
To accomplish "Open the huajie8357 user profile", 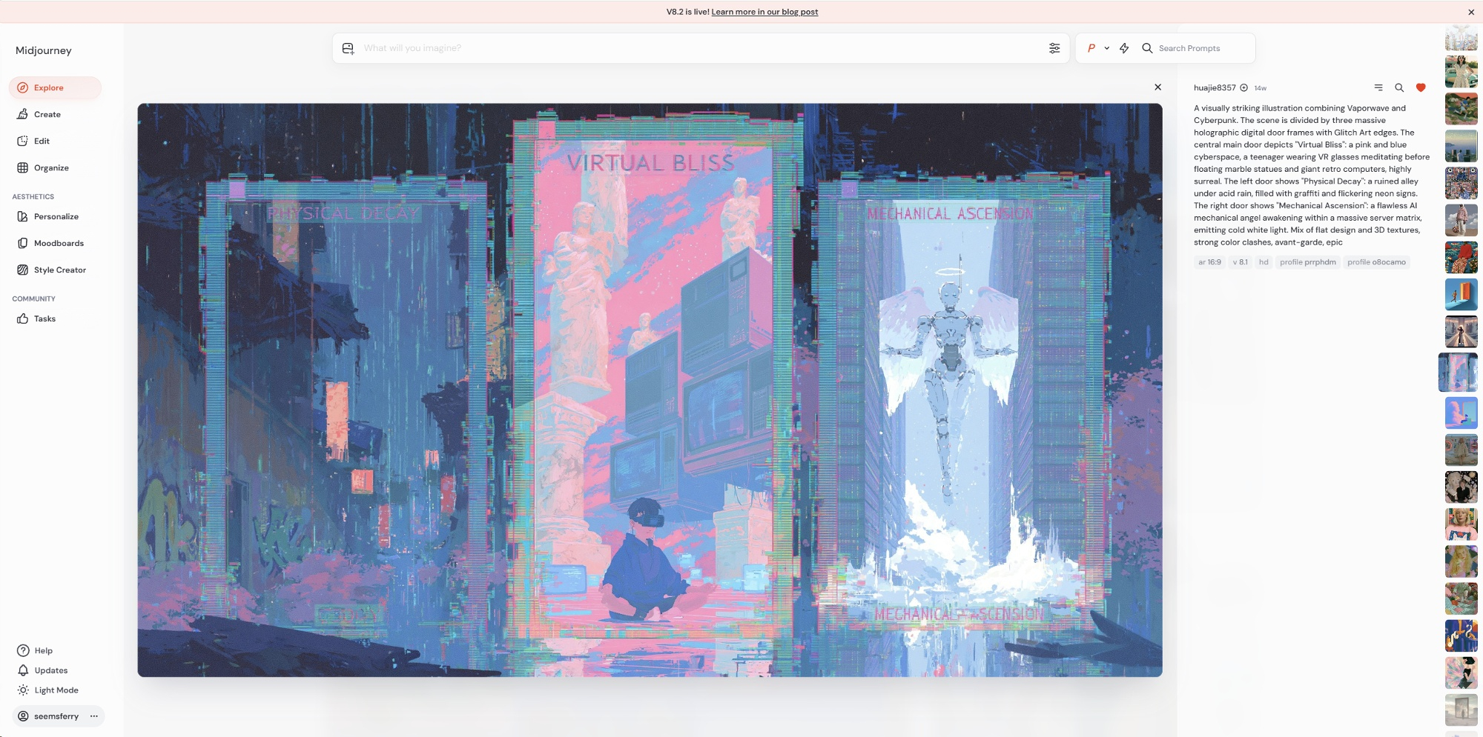I will pos(1215,87).
